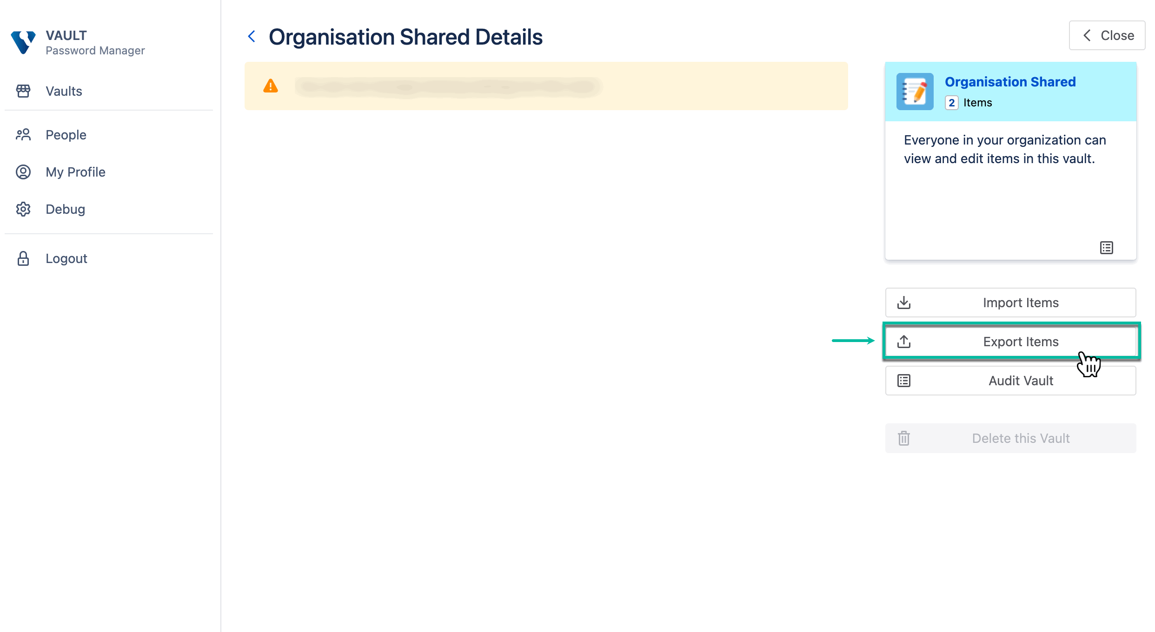Open the Debug section
Viewport: 1155px width, 632px height.
65,209
